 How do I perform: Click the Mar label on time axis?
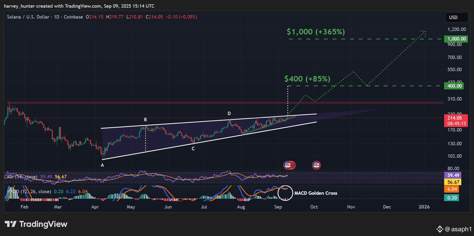click(58, 207)
